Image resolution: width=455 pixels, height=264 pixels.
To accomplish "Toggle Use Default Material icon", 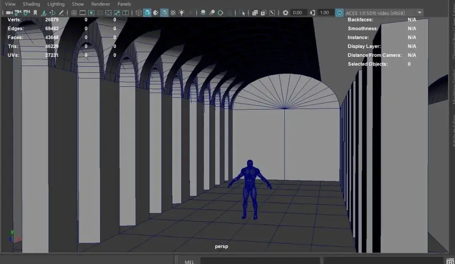I will pos(156,13).
